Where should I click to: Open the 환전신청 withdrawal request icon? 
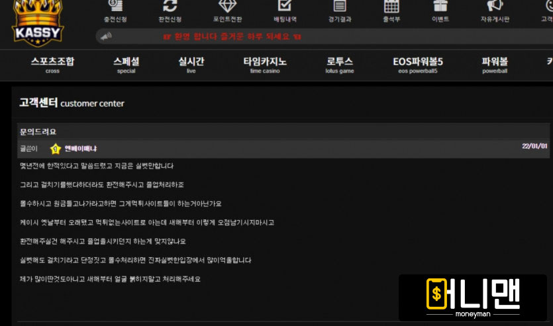pyautogui.click(x=170, y=7)
